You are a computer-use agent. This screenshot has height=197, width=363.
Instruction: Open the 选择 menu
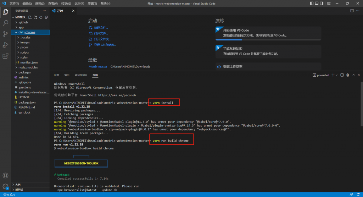40,4
